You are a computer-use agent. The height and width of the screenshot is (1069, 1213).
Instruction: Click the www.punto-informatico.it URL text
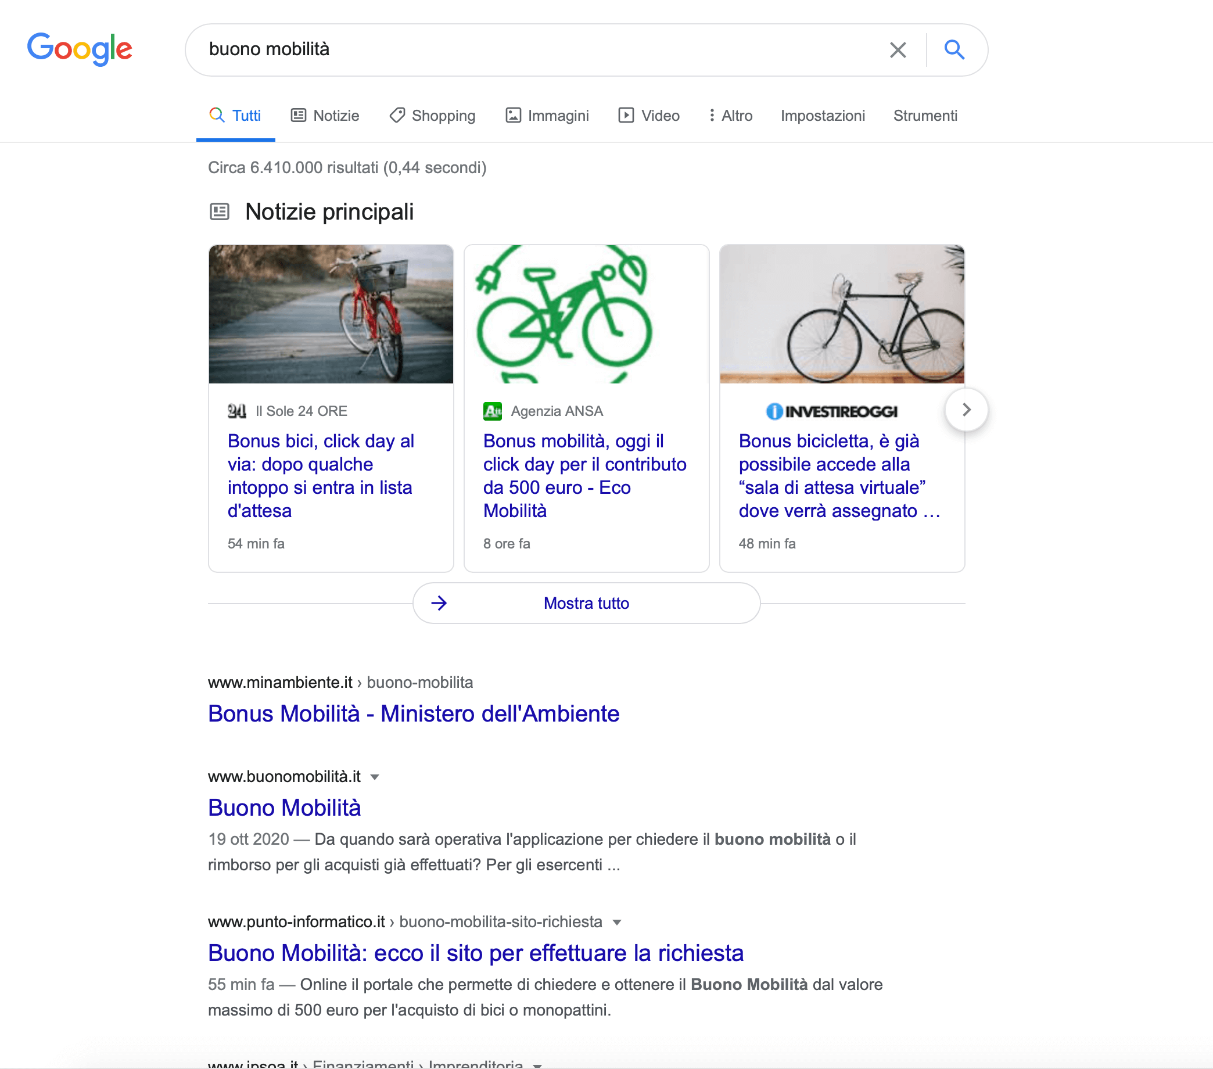coord(296,923)
